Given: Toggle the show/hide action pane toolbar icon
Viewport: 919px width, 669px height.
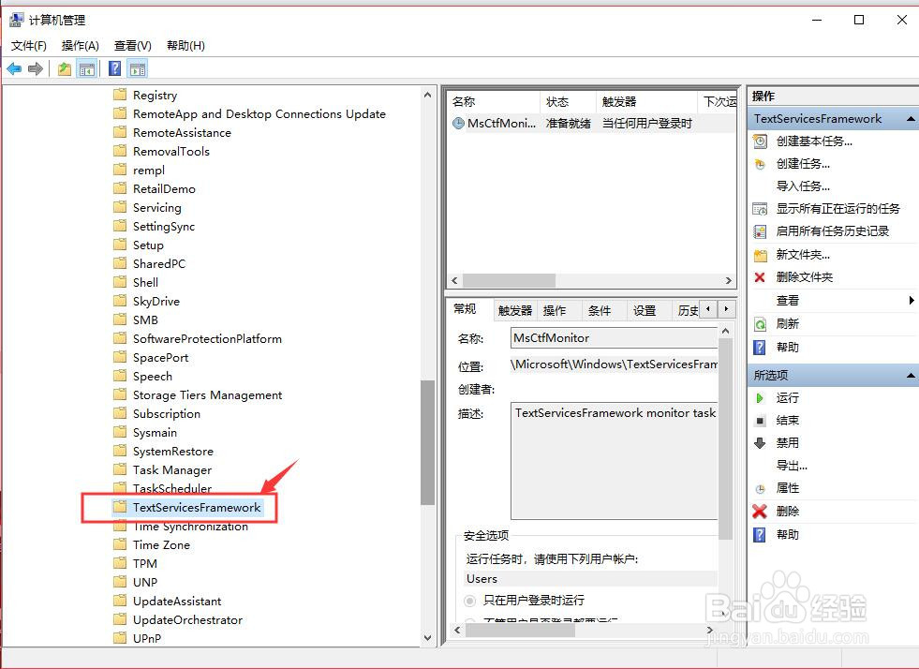Looking at the screenshot, I should click(137, 67).
